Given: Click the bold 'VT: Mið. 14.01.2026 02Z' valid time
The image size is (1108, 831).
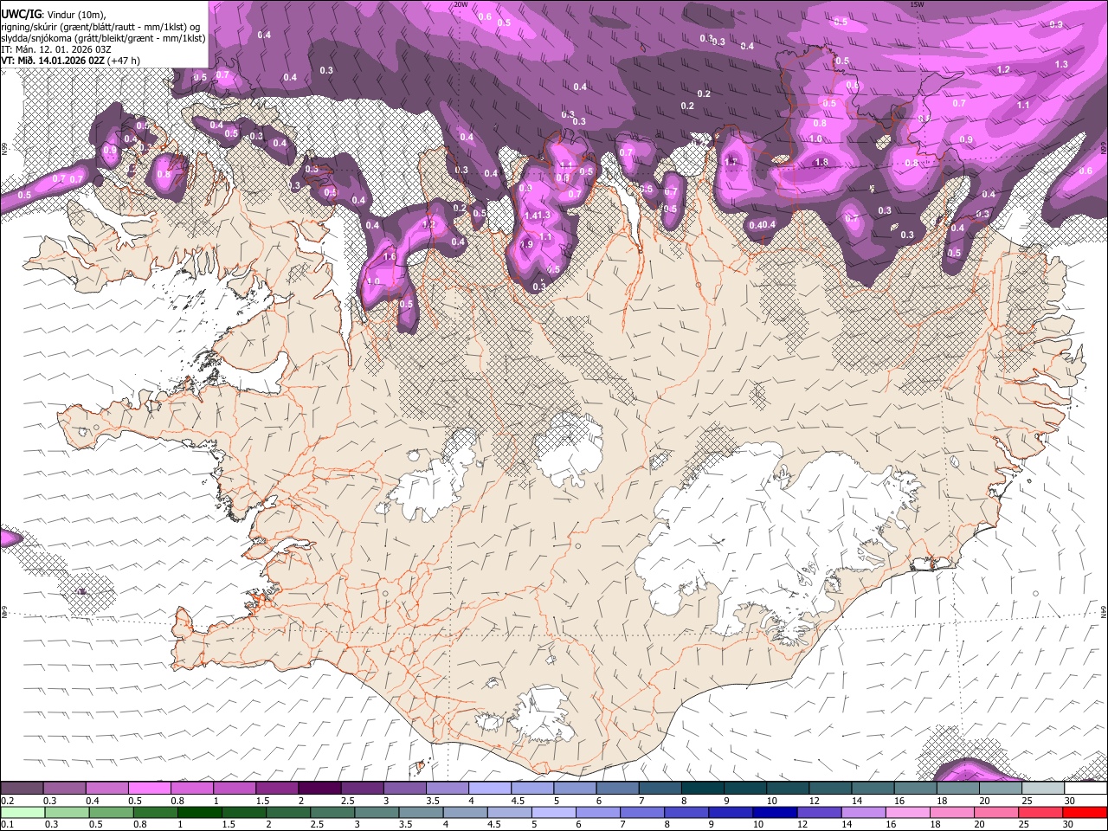Looking at the screenshot, I should click(54, 61).
